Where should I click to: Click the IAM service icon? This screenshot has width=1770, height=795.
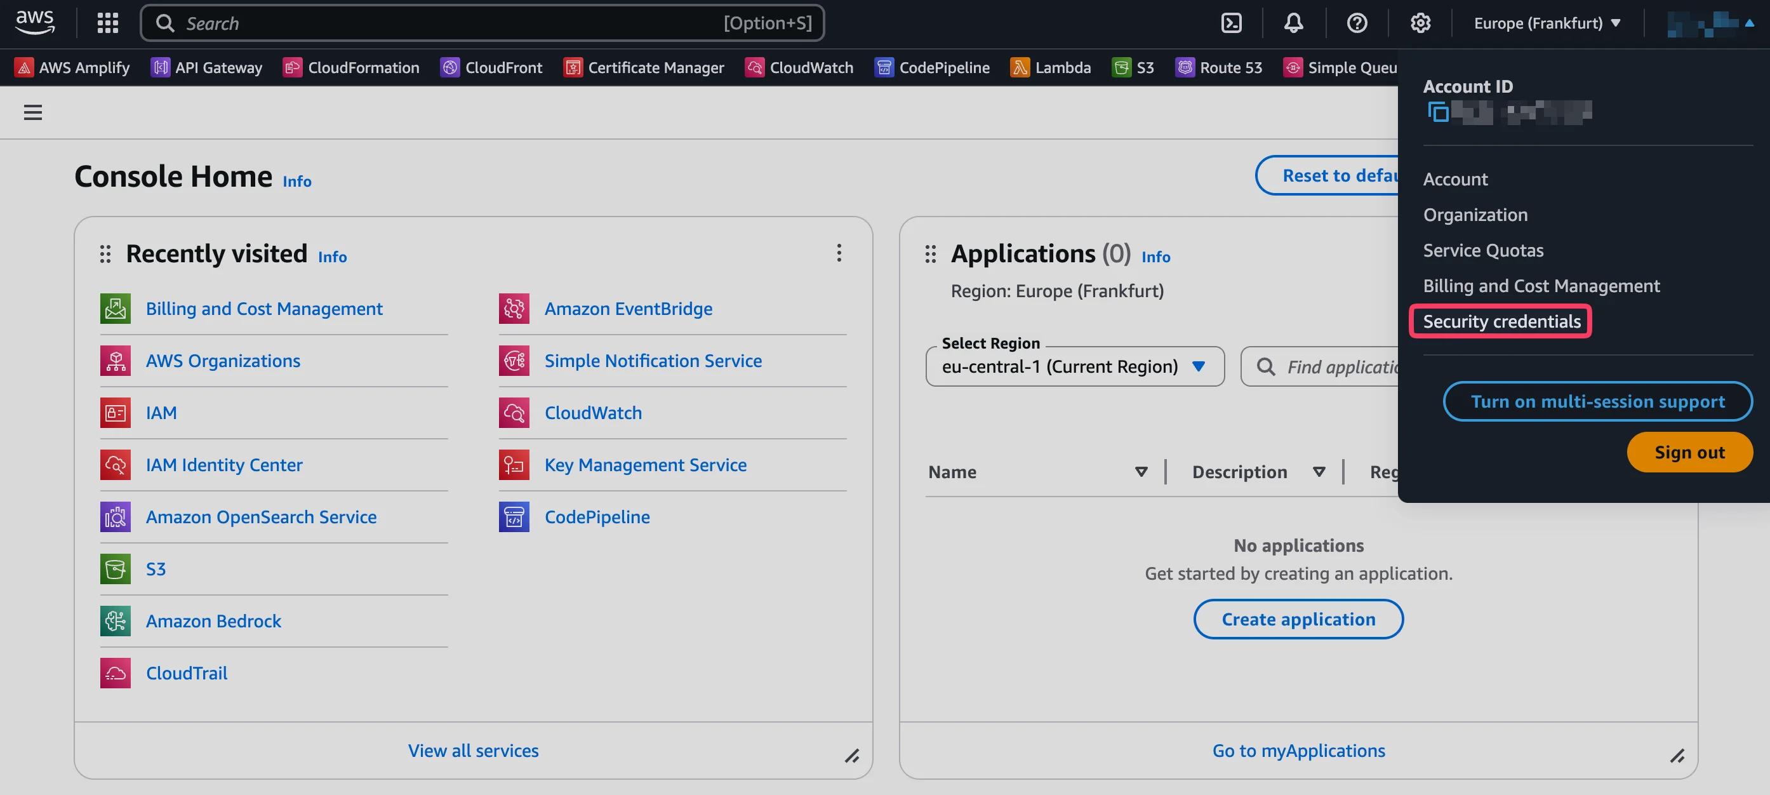click(x=116, y=413)
